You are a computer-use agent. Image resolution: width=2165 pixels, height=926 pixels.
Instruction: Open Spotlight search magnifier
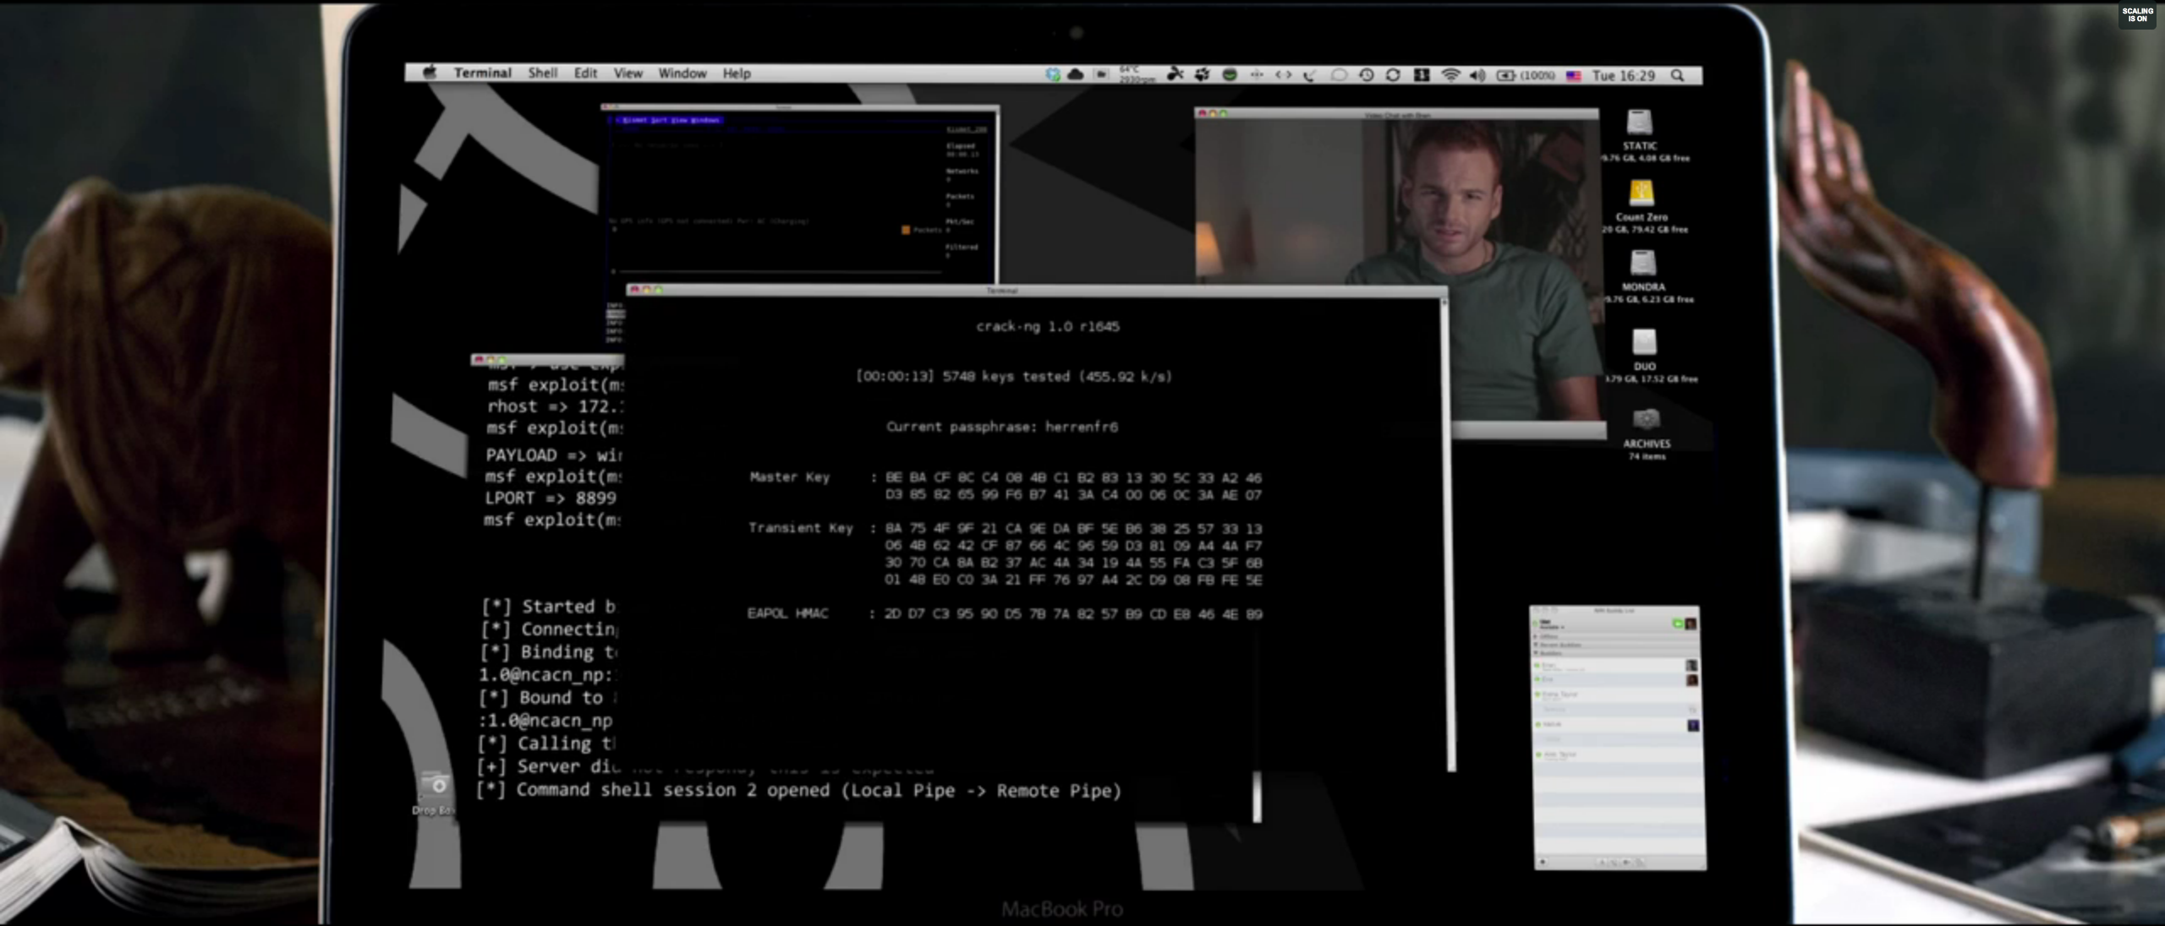coord(1677,75)
